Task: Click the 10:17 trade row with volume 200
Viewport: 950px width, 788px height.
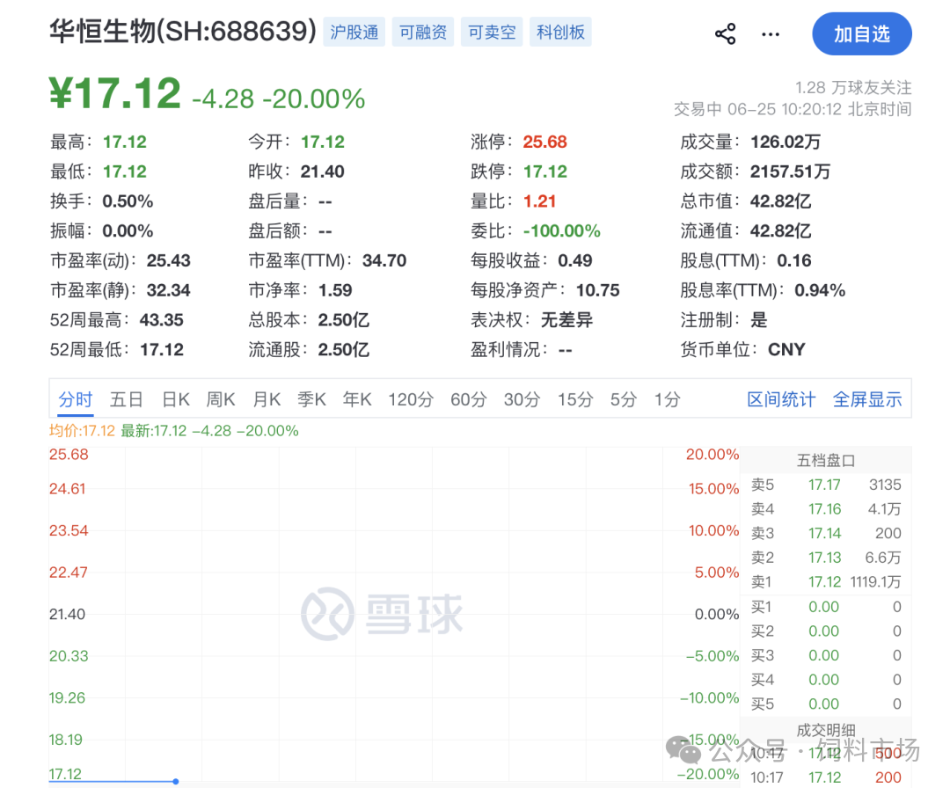Action: point(826,777)
